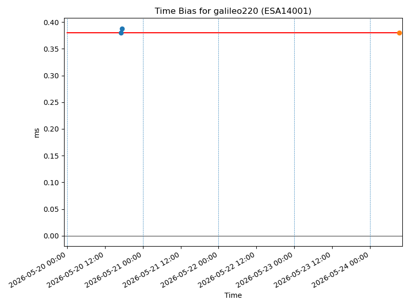The height and width of the screenshot is (307, 410).
Task: Click the black zero baseline
Action: (234, 236)
